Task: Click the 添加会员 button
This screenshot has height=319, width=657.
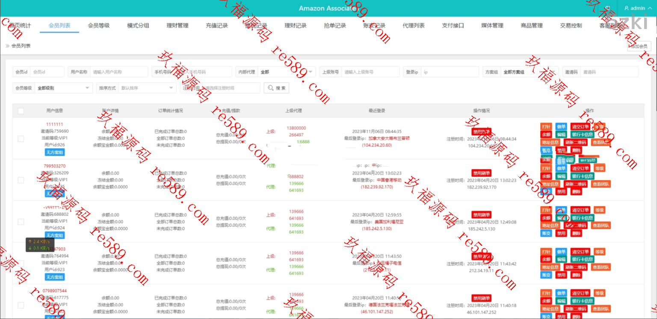Action: point(639,46)
